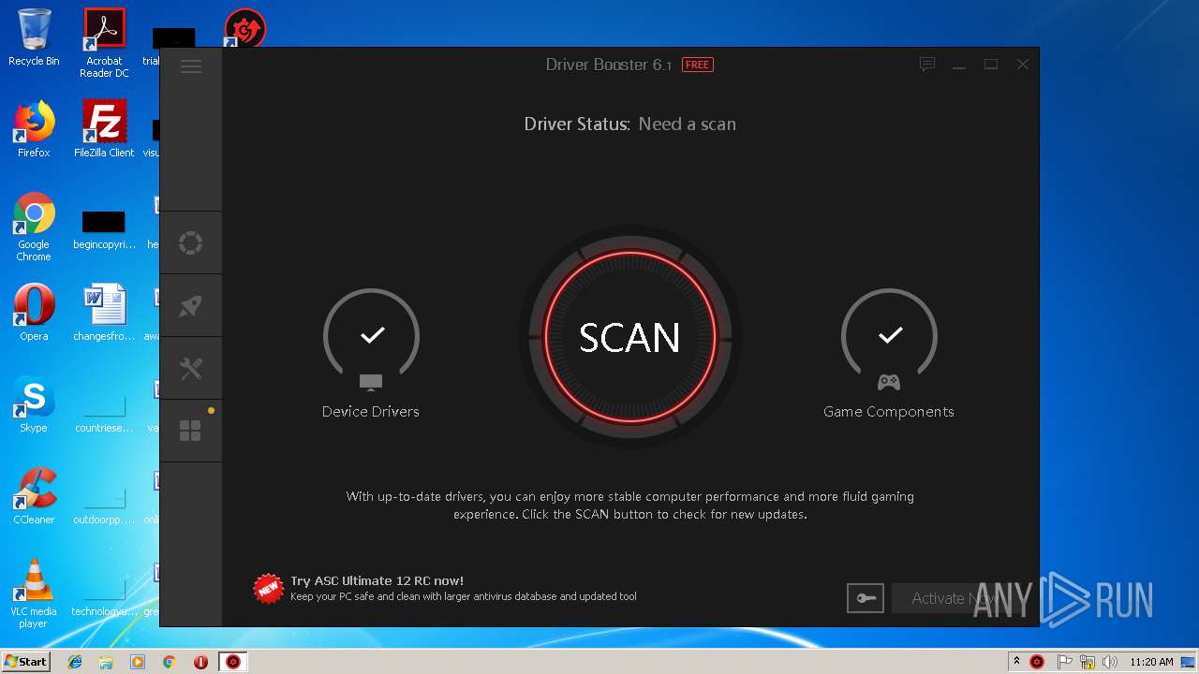Open FileZilla Client desktop shortcut
The width and height of the screenshot is (1199, 674).
(104, 129)
